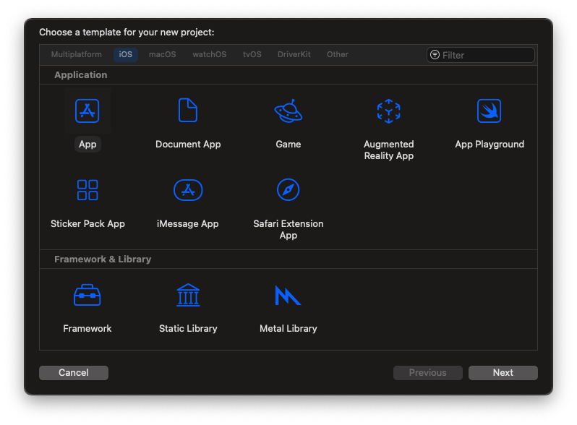Open the Other templates tab
Screen dimensions: 577x425
pyautogui.click(x=338, y=54)
